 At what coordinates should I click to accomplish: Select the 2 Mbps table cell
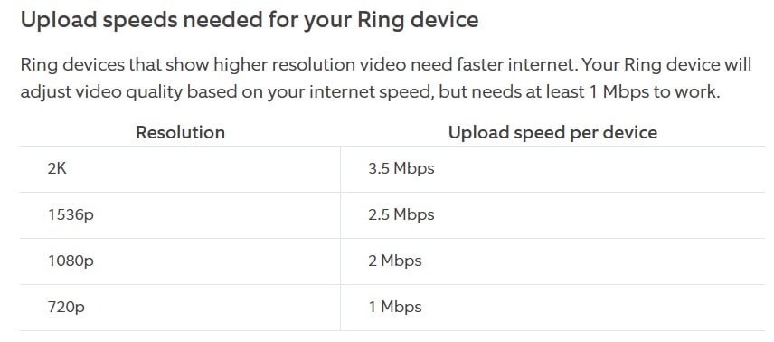(x=552, y=261)
